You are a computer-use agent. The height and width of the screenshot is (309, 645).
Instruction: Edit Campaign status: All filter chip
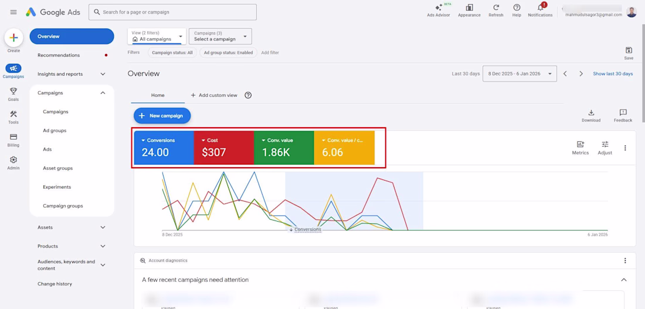pos(172,53)
